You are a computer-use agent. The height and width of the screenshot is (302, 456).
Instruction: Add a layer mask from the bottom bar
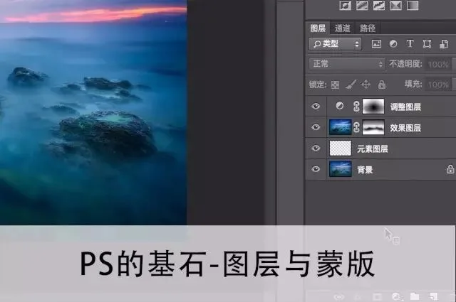pyautogui.click(x=377, y=296)
